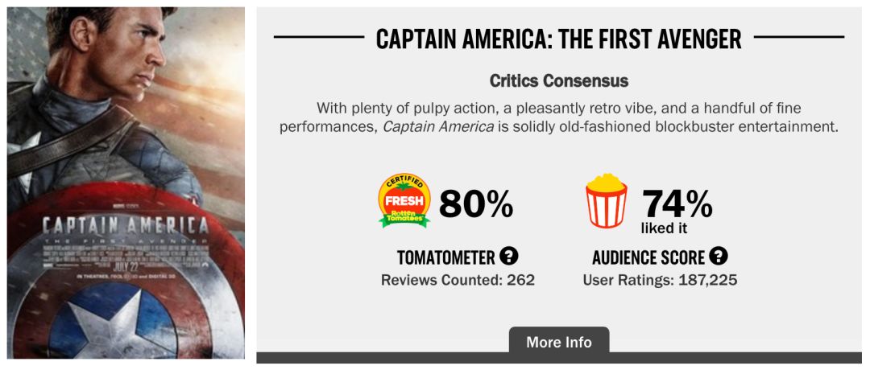Click the "liked it" caption
This screenshot has height=374, width=870.
[x=665, y=228]
